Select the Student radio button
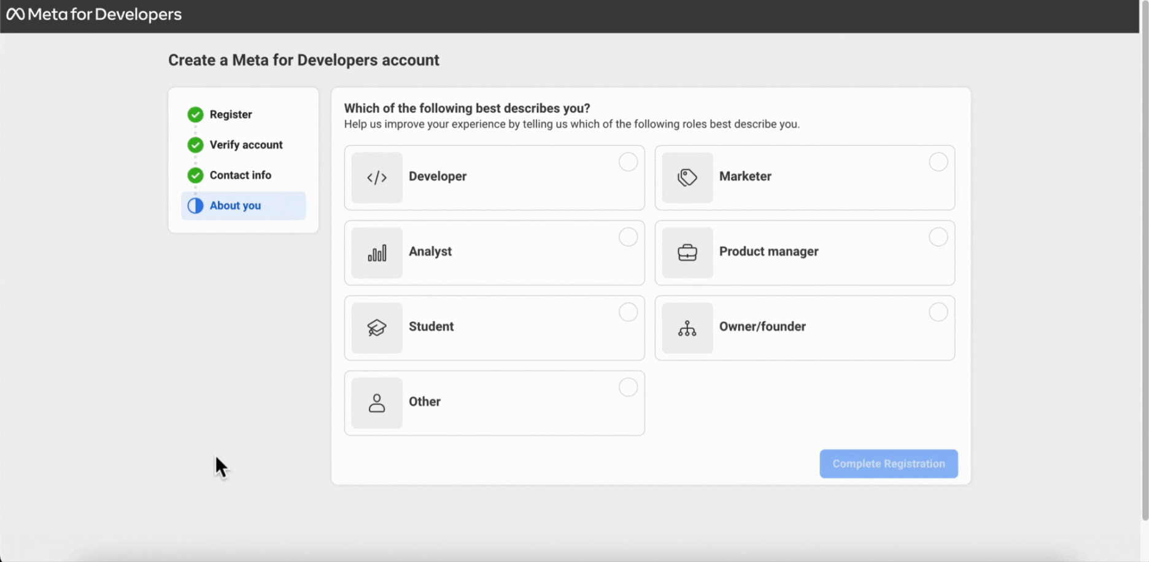 click(x=628, y=312)
